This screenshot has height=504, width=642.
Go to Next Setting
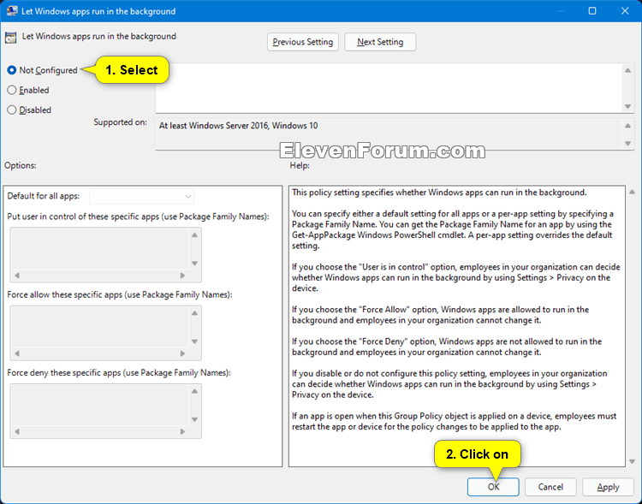pyautogui.click(x=380, y=42)
